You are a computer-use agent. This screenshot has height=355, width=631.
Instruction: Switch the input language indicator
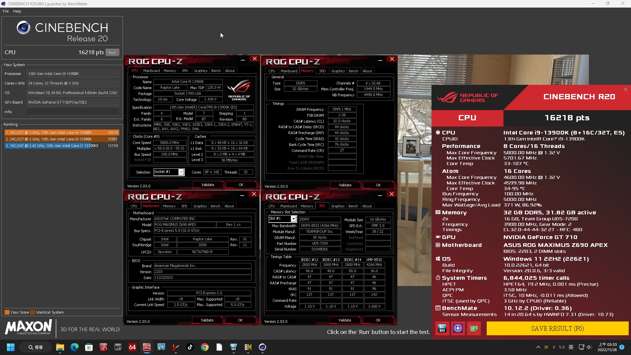coord(571,347)
